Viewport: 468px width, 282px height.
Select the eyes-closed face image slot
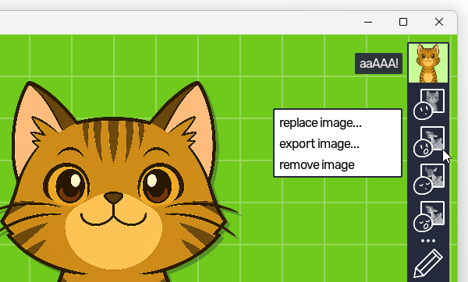pyautogui.click(x=428, y=179)
